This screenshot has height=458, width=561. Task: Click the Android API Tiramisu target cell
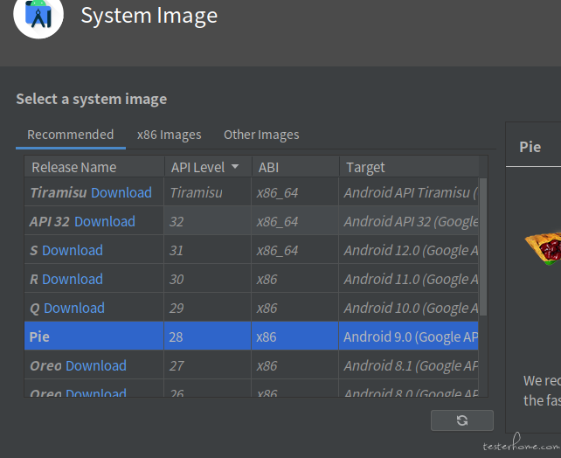pos(409,193)
